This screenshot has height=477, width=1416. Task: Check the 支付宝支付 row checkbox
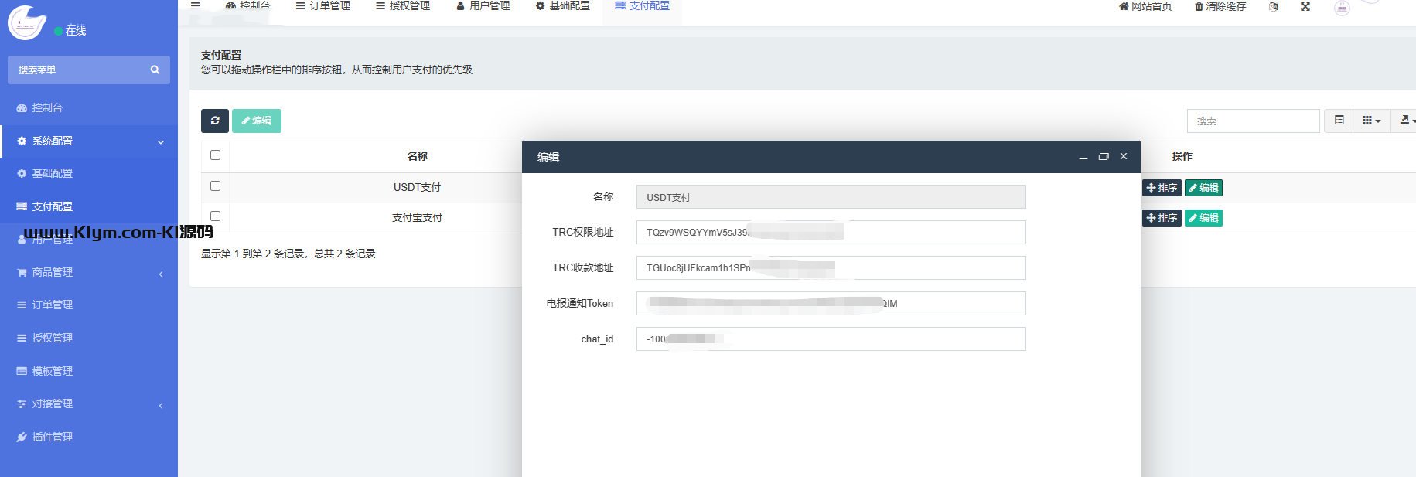(x=215, y=216)
